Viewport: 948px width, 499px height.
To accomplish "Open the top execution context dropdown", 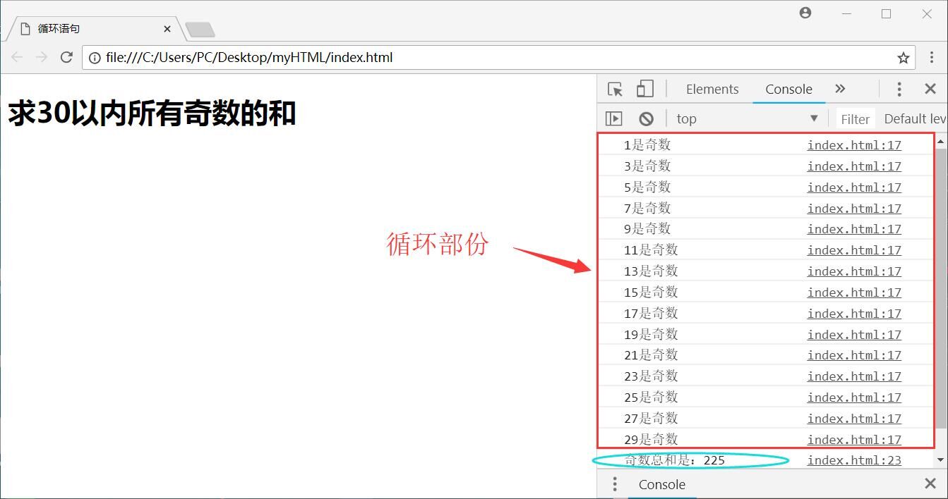I will pos(747,118).
